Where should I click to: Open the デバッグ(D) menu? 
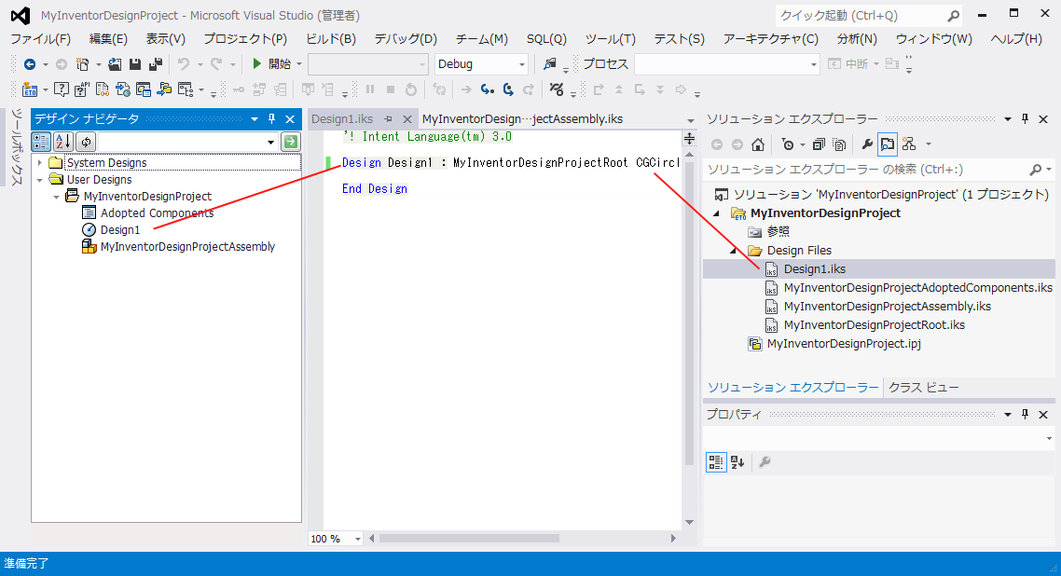[406, 39]
